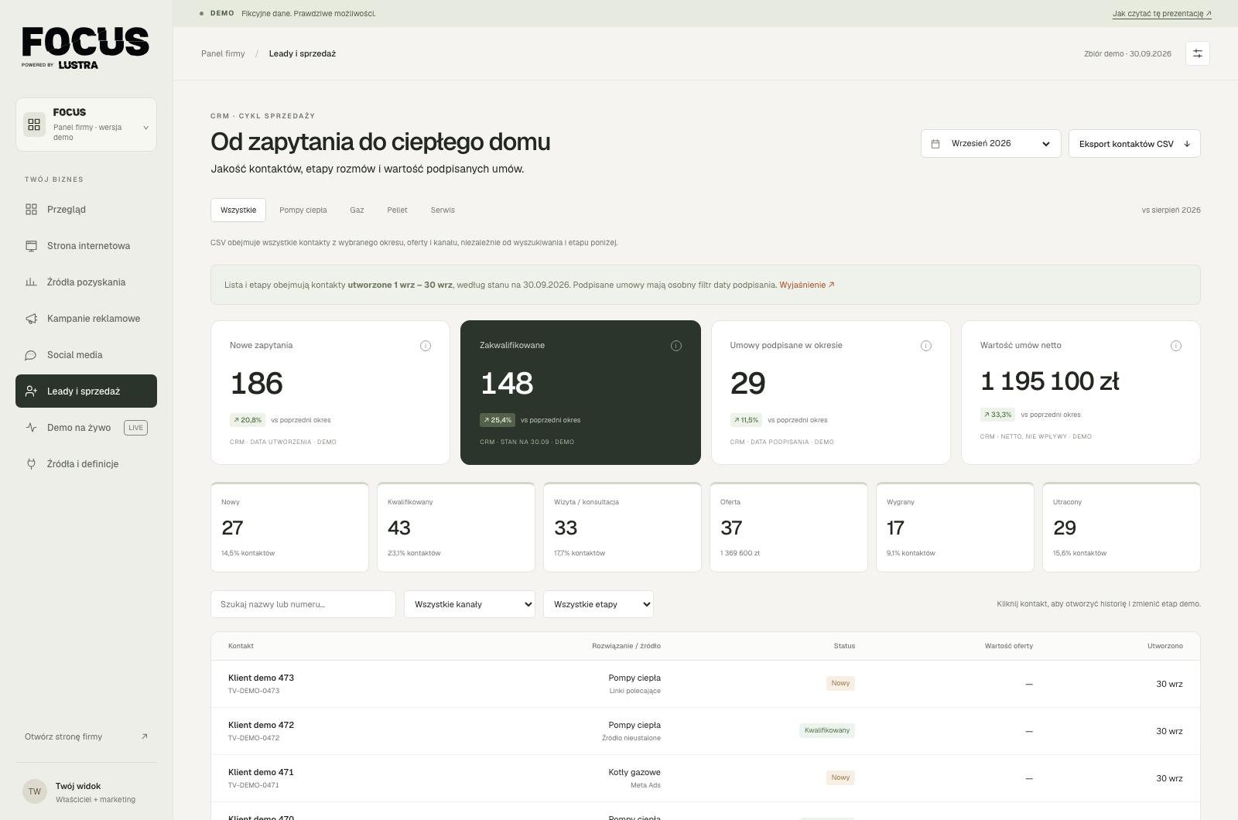1238x820 pixels.
Task: Click external arrow beside Otwórz stronę firmy
Action: click(145, 736)
